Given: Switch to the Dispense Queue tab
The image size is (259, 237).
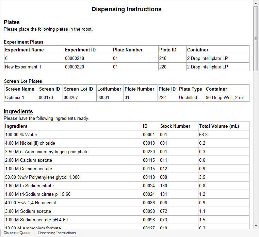Looking at the screenshot, I should 17,233.
